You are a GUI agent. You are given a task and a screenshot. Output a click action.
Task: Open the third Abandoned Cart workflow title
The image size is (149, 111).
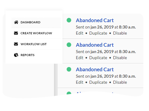[x=95, y=69]
